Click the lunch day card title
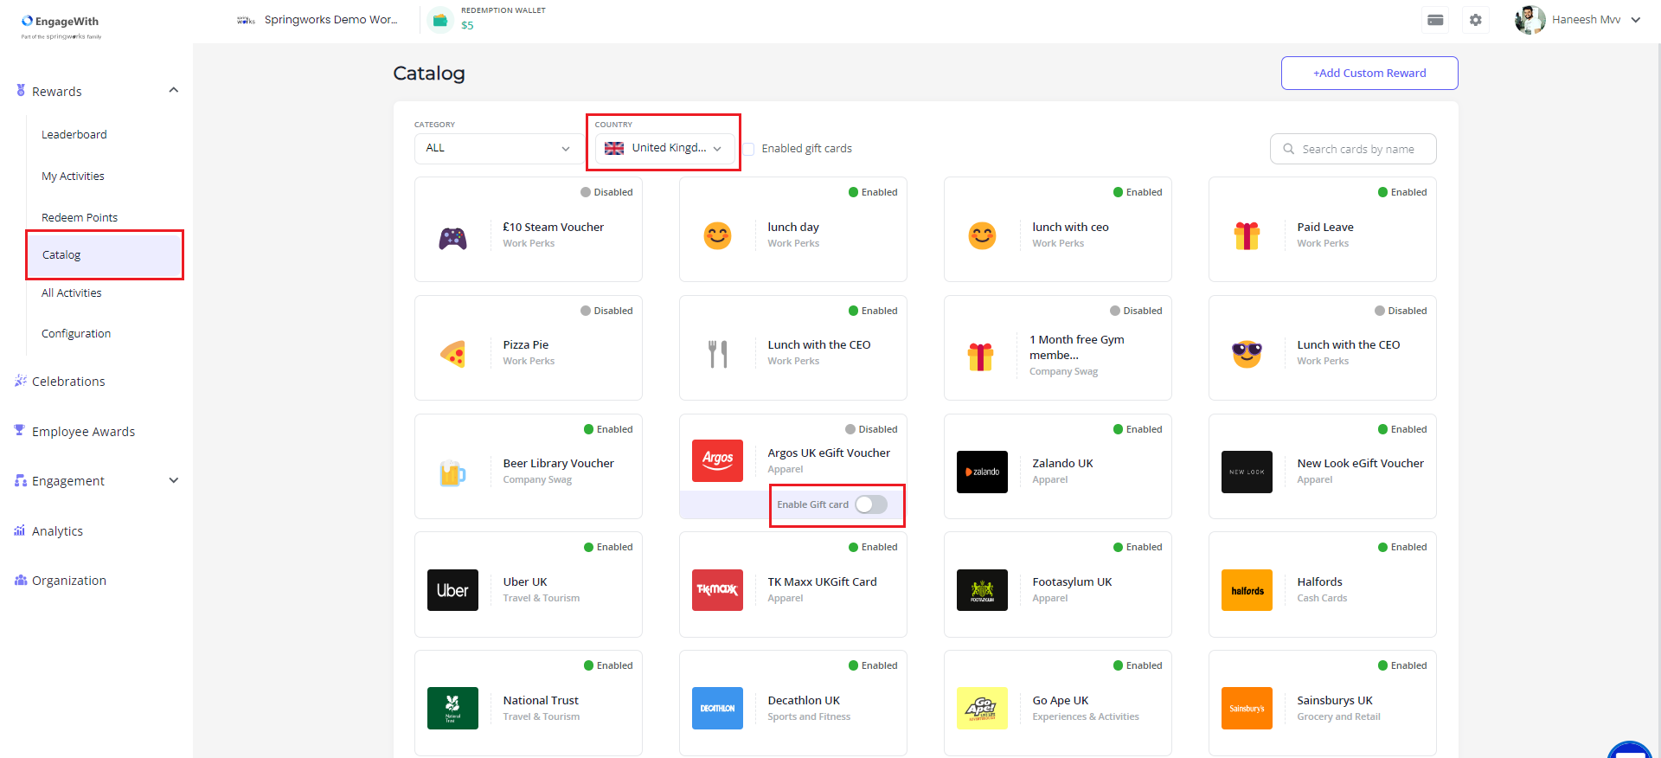This screenshot has height=758, width=1661. 793,227
